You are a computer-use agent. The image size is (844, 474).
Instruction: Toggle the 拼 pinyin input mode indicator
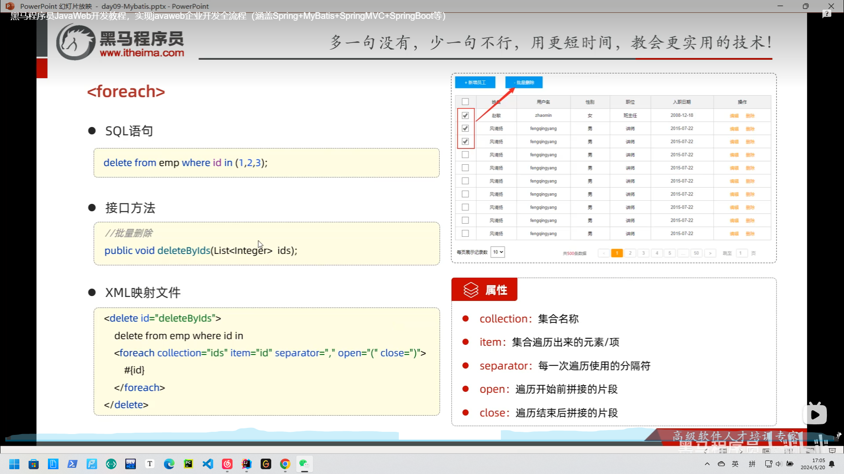(x=752, y=464)
